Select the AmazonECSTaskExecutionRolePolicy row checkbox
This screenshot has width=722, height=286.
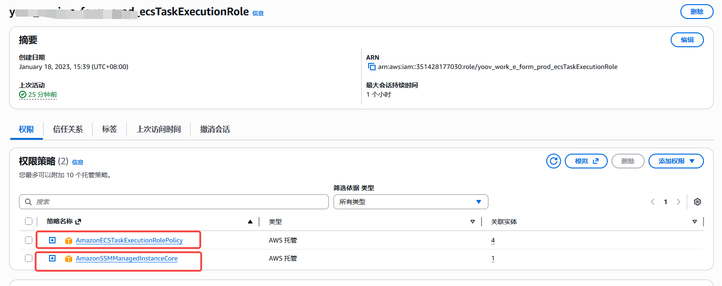(x=29, y=240)
